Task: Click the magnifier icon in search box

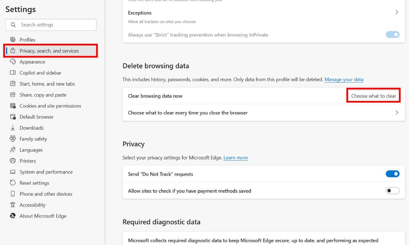Action: click(x=13, y=25)
